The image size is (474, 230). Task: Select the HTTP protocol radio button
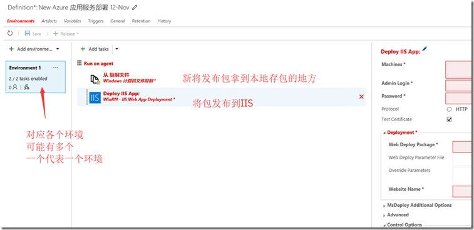point(449,109)
